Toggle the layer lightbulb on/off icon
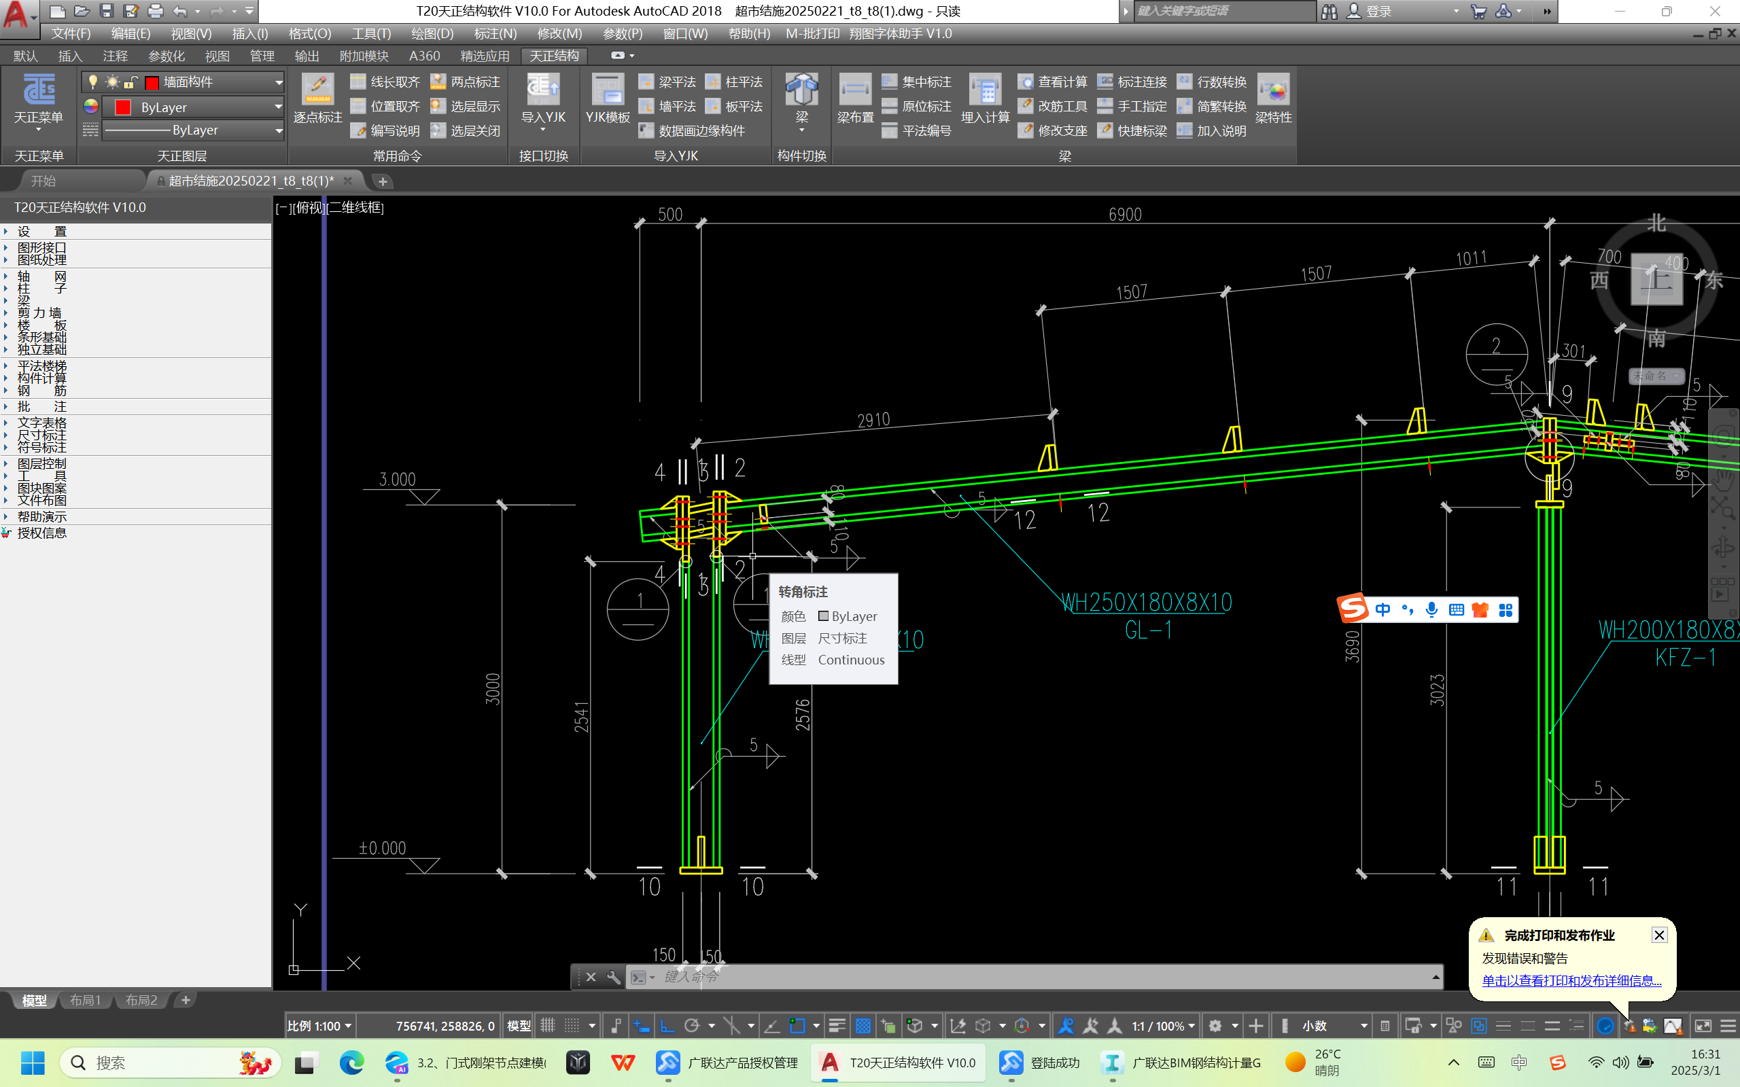Viewport: 1740px width, 1087px height. point(92,82)
